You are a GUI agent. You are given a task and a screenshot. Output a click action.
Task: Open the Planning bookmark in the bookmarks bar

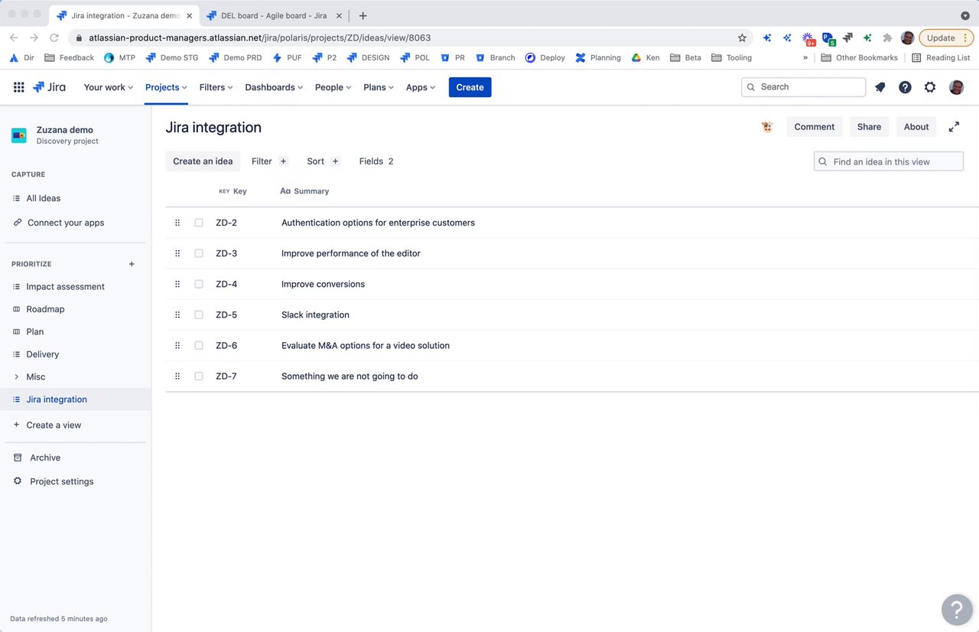[598, 57]
